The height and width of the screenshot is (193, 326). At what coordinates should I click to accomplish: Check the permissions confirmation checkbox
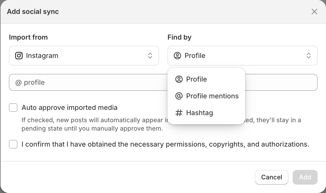[x=13, y=144]
